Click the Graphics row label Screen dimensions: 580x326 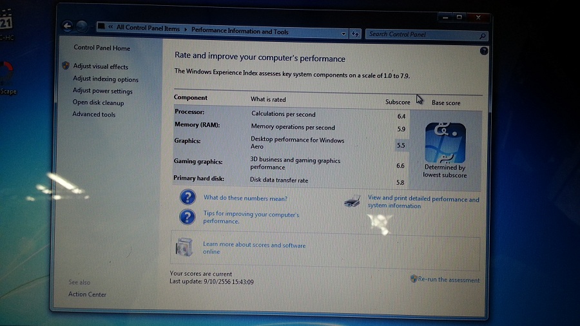click(187, 141)
